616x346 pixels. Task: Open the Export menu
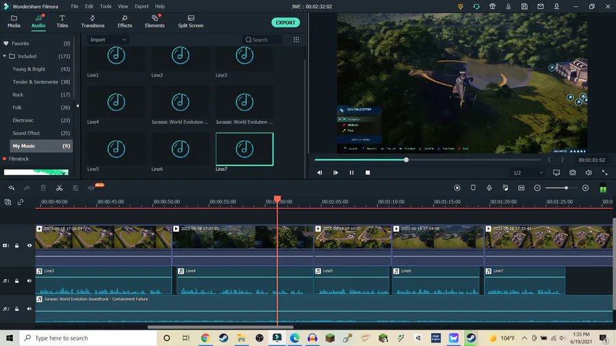pos(142,6)
